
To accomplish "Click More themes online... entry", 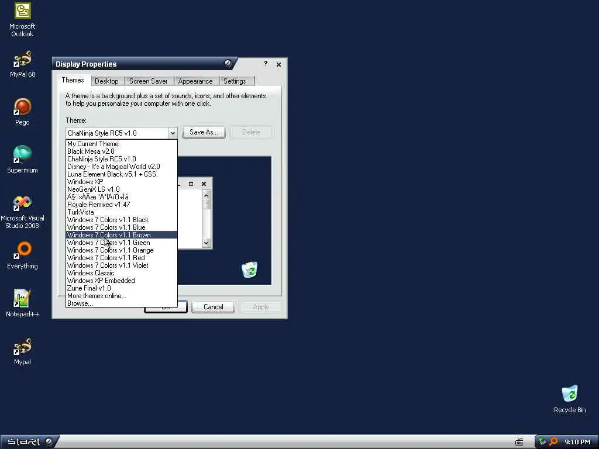I will (x=122, y=296).
